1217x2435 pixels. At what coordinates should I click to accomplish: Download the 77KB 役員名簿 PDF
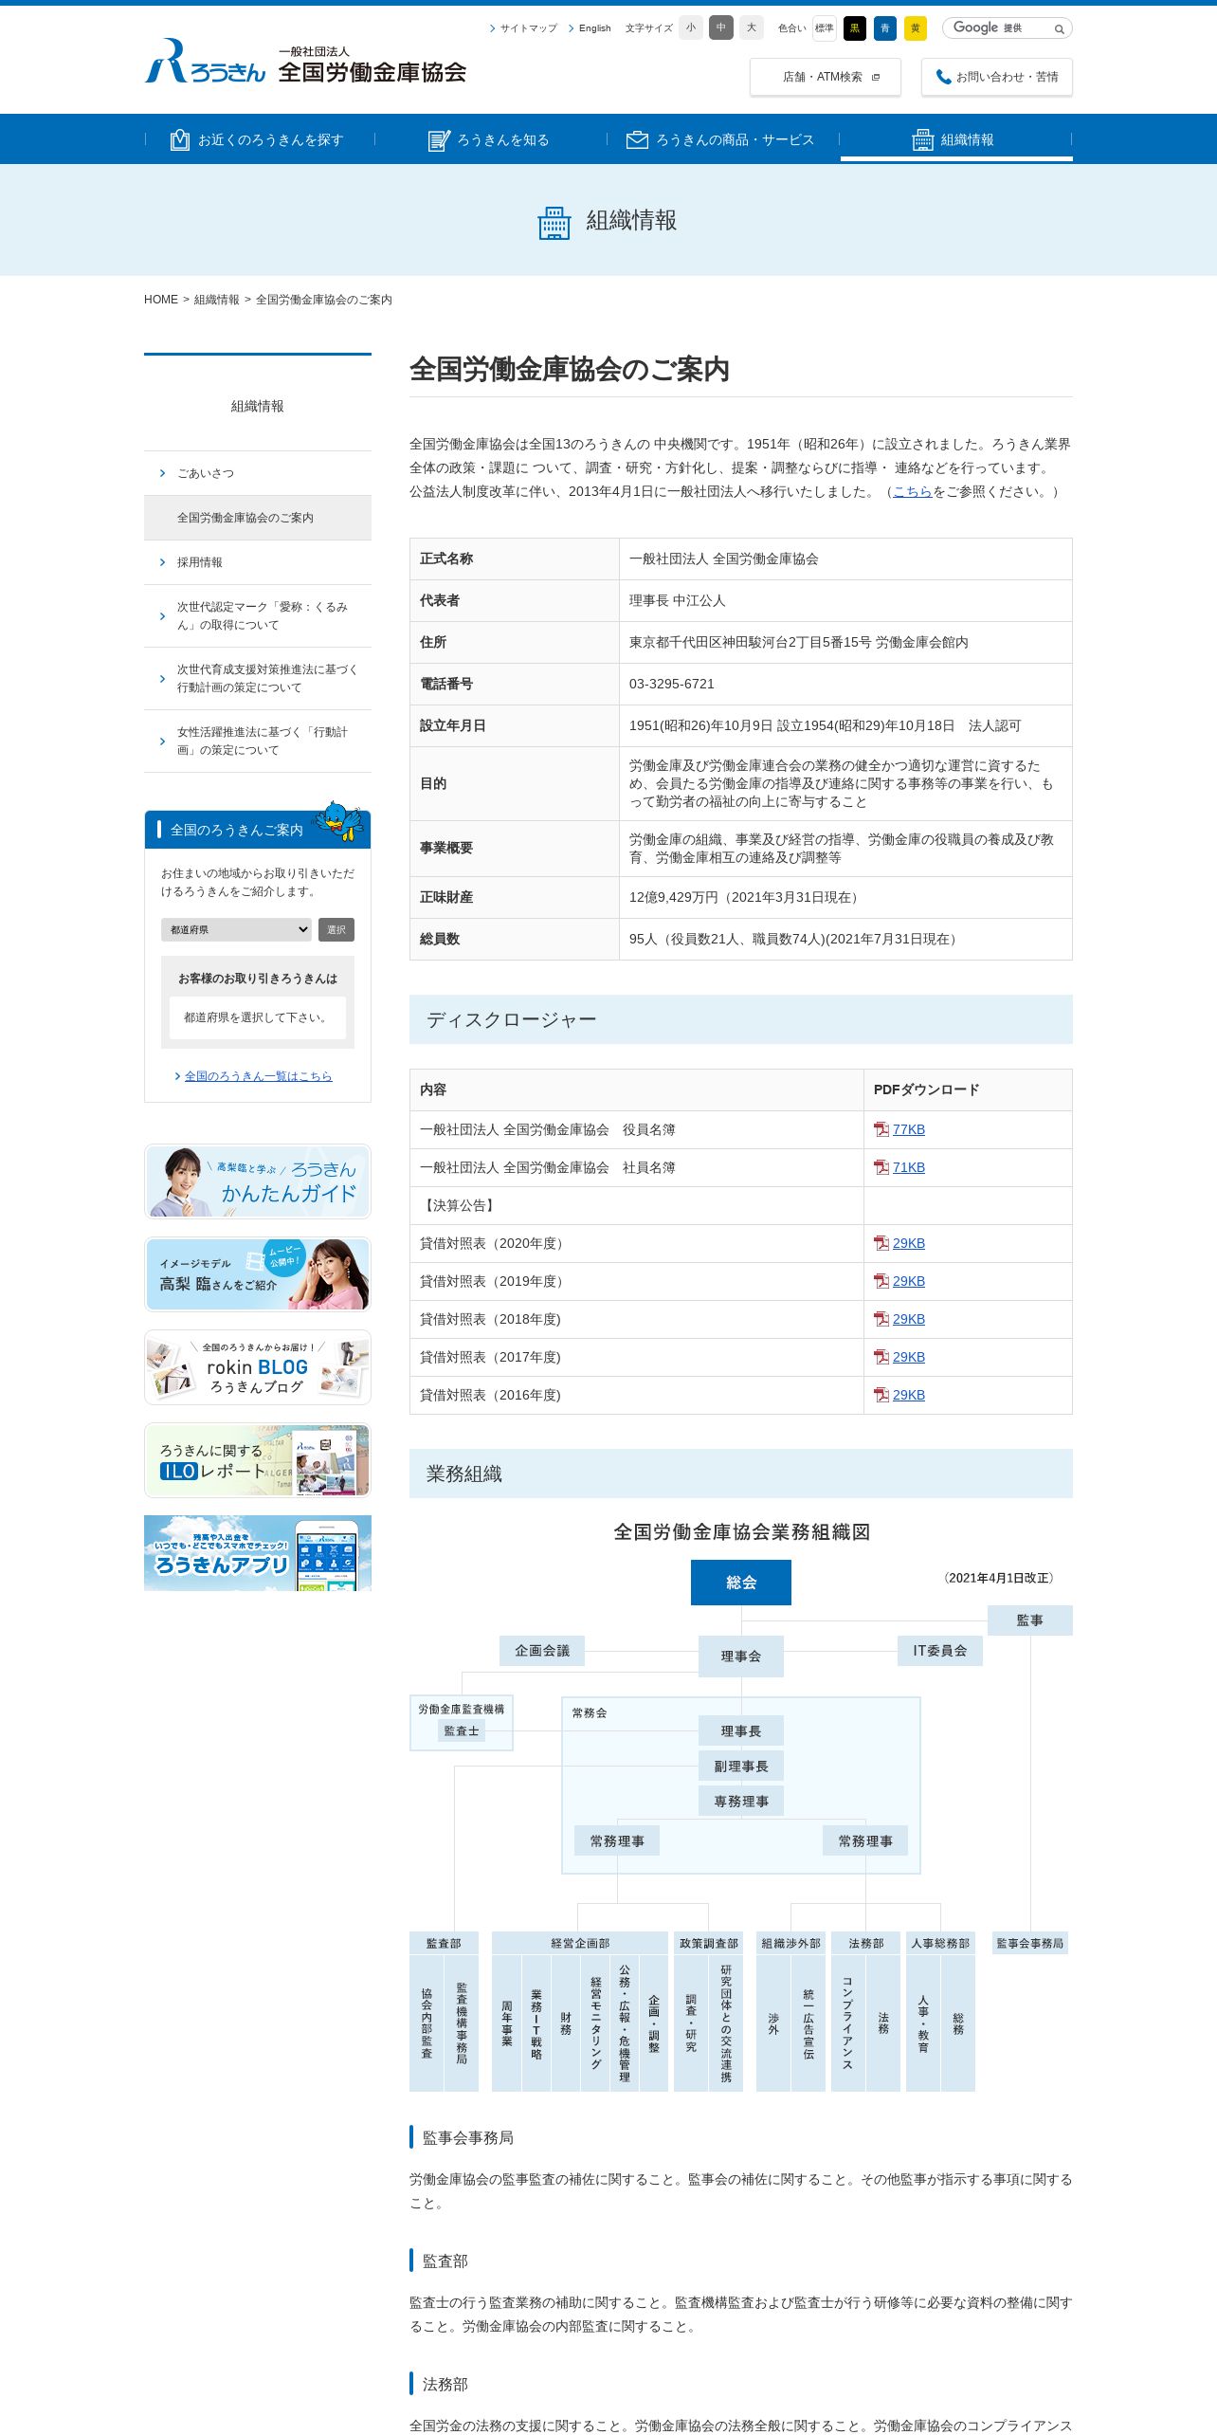pos(909,1129)
